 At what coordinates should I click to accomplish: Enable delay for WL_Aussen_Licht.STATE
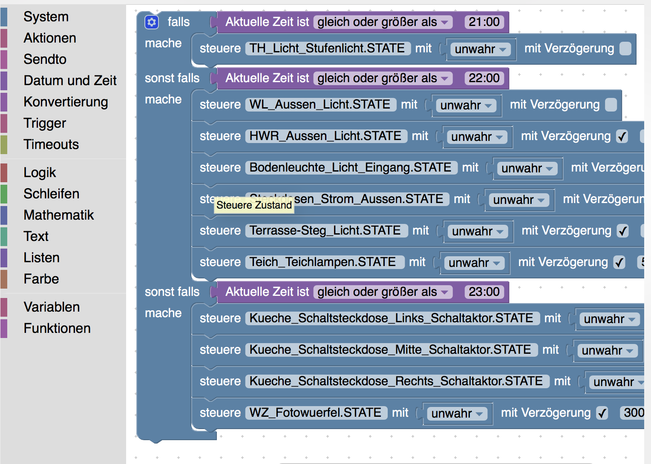(x=611, y=105)
